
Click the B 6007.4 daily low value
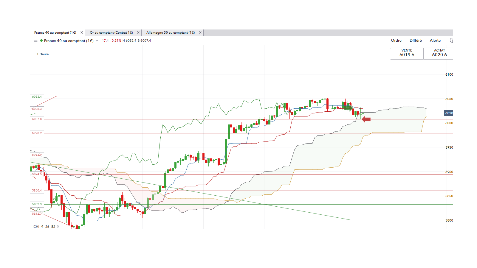[x=144, y=41]
